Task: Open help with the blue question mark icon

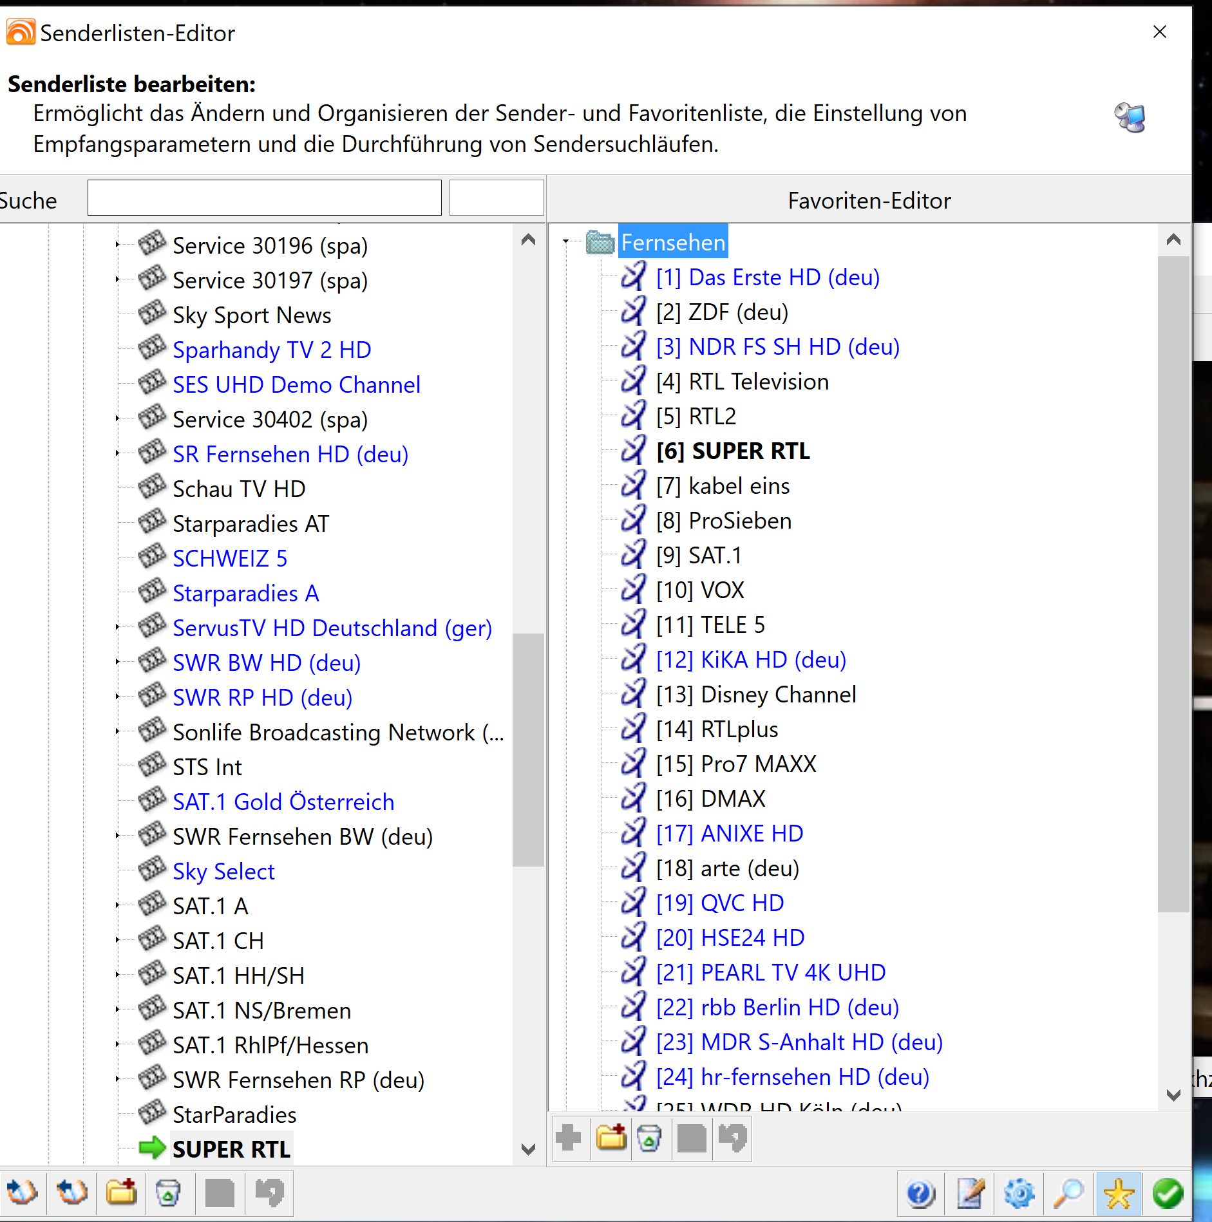Action: [920, 1194]
